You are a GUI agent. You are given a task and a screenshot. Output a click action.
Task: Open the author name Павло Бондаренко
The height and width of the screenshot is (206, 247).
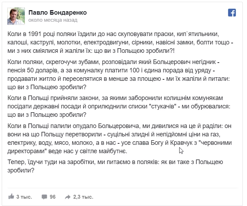click(x=57, y=13)
